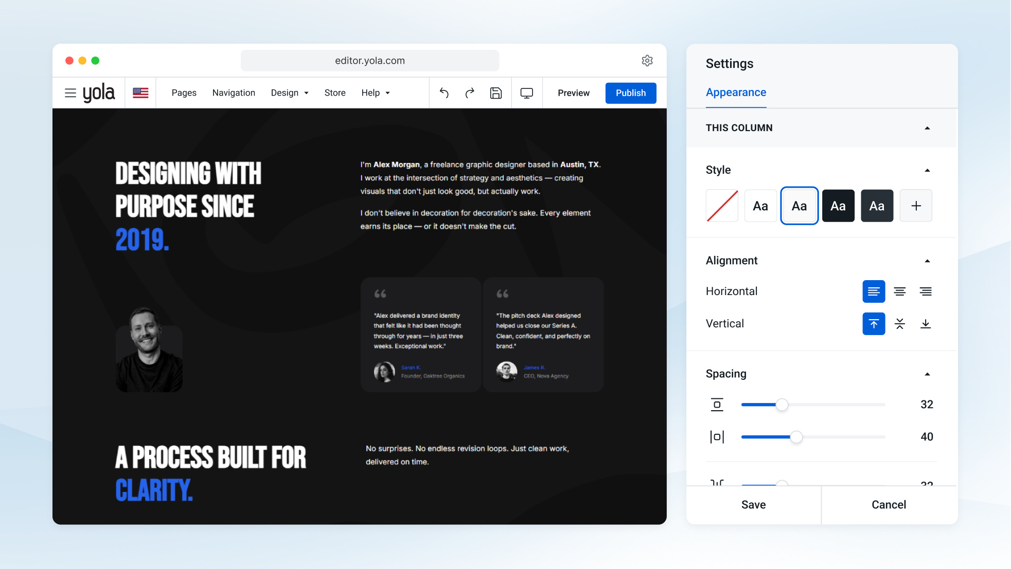Set vertical alignment to middle
This screenshot has width=1011, height=569.
coord(900,324)
